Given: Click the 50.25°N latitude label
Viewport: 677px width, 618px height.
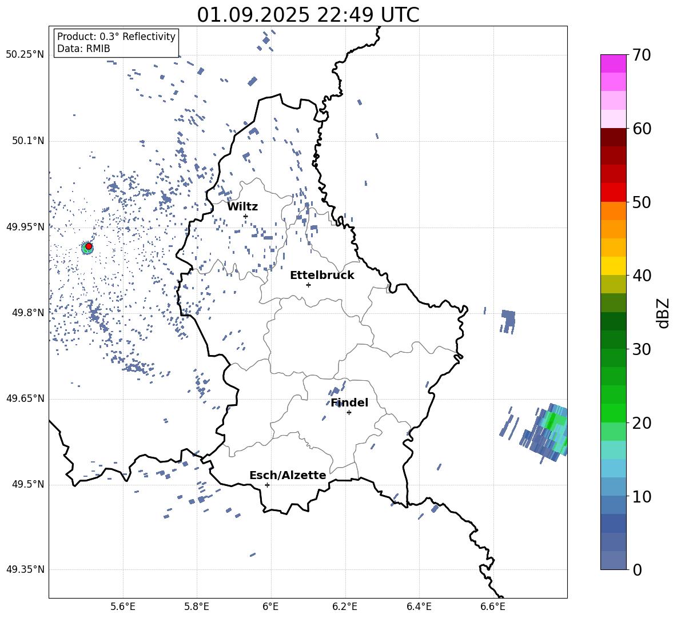Looking at the screenshot, I should (25, 55).
